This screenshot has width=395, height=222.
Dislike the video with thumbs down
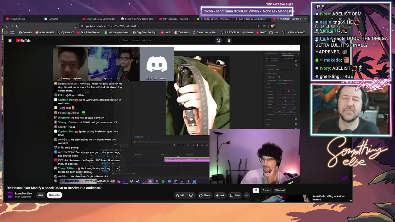(x=191, y=195)
